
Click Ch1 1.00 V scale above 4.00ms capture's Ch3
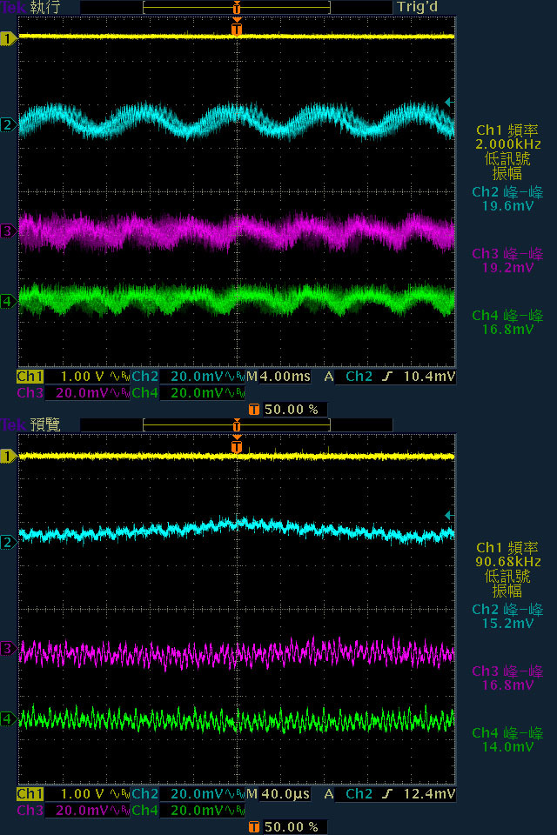point(72,377)
